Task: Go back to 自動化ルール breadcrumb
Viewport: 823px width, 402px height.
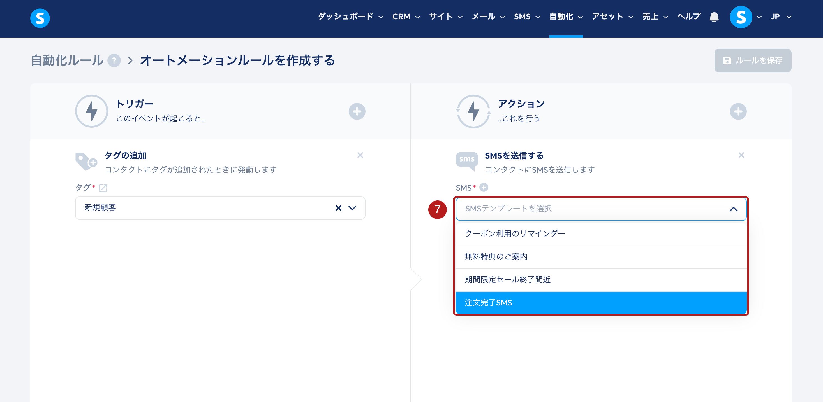Action: coord(67,60)
